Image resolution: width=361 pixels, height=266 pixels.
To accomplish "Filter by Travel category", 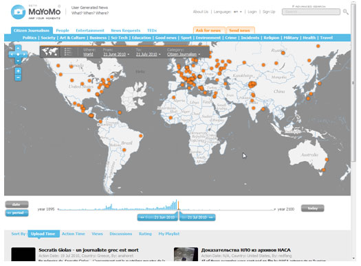I will 326,38.
